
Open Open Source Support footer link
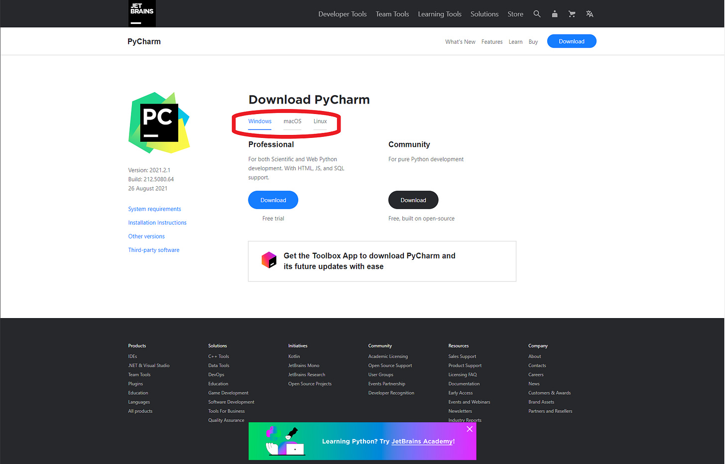[390, 365]
